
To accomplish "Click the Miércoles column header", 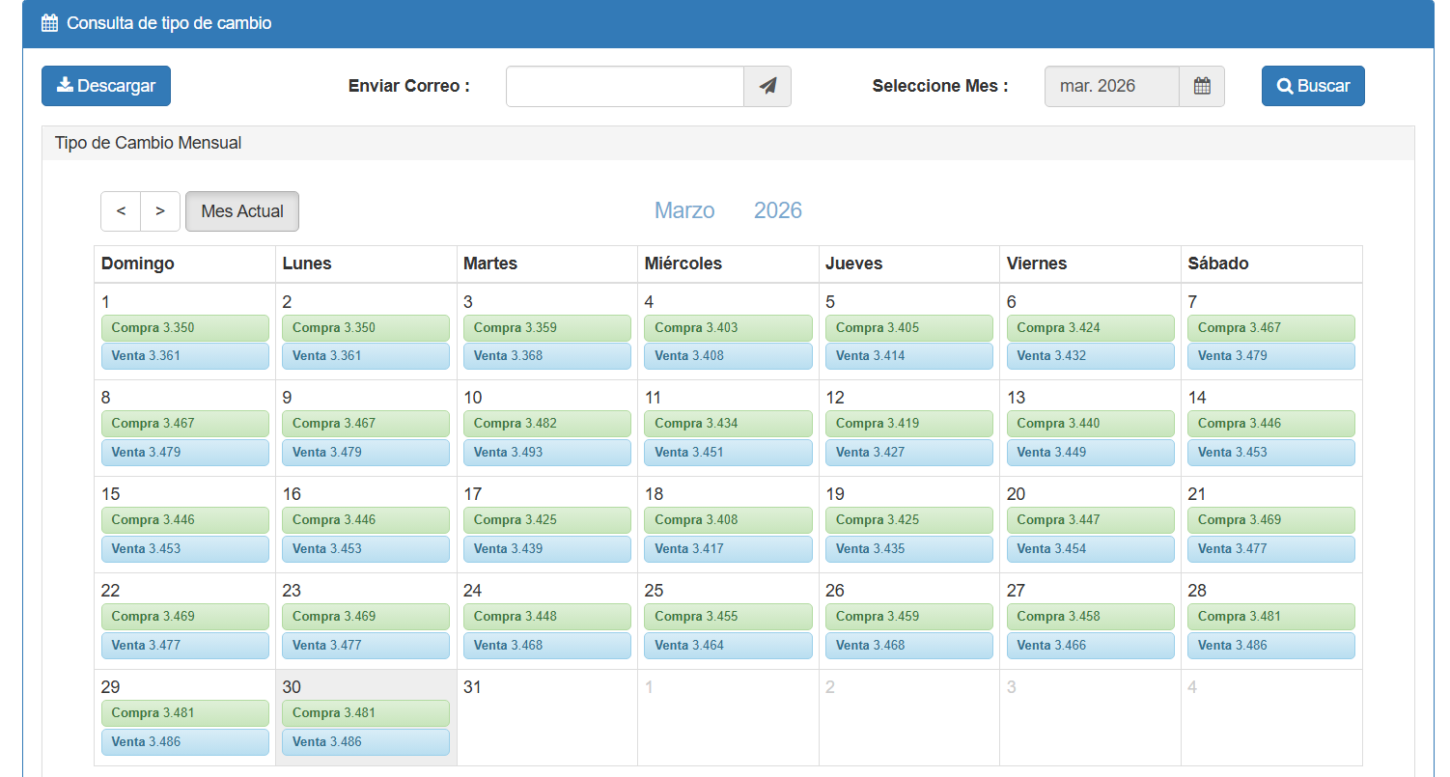I will 683,264.
